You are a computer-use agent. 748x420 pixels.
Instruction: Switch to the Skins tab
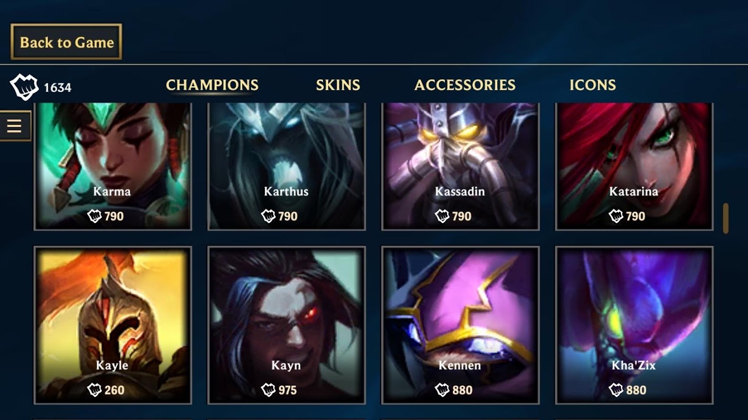pyautogui.click(x=338, y=85)
